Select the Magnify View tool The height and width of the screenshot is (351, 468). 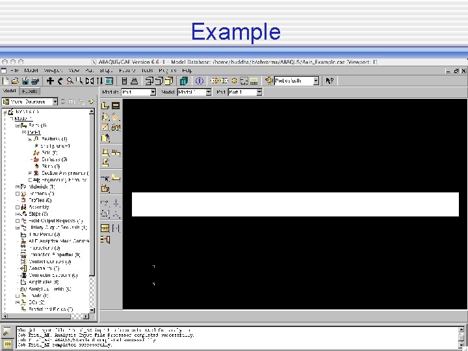point(70,81)
